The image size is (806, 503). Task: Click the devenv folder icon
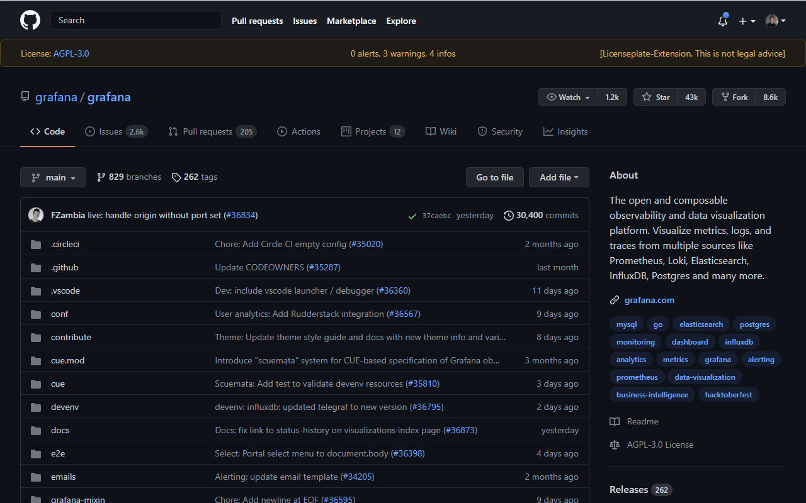[36, 407]
